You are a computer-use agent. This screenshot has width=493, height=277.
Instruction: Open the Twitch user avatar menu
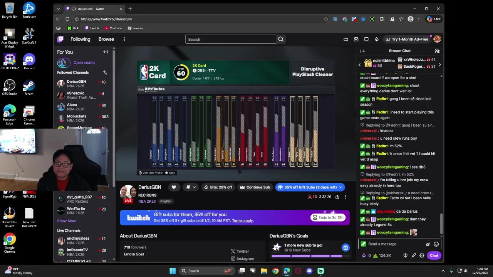[437, 39]
